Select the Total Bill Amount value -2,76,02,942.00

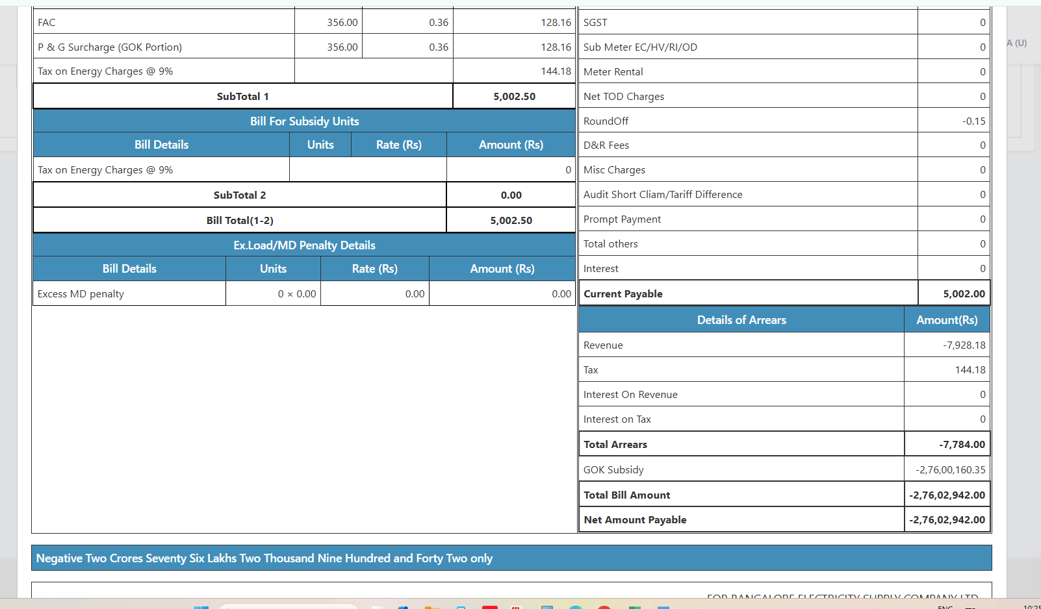pyautogui.click(x=947, y=495)
